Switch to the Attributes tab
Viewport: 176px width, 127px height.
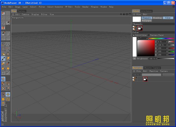click(146, 11)
